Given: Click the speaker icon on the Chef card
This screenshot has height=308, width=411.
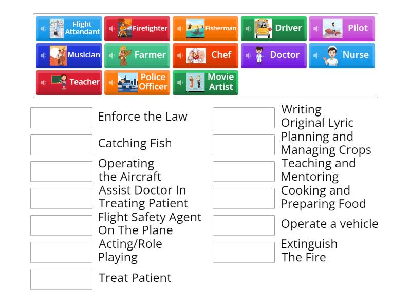Looking at the screenshot, I should 181,55.
